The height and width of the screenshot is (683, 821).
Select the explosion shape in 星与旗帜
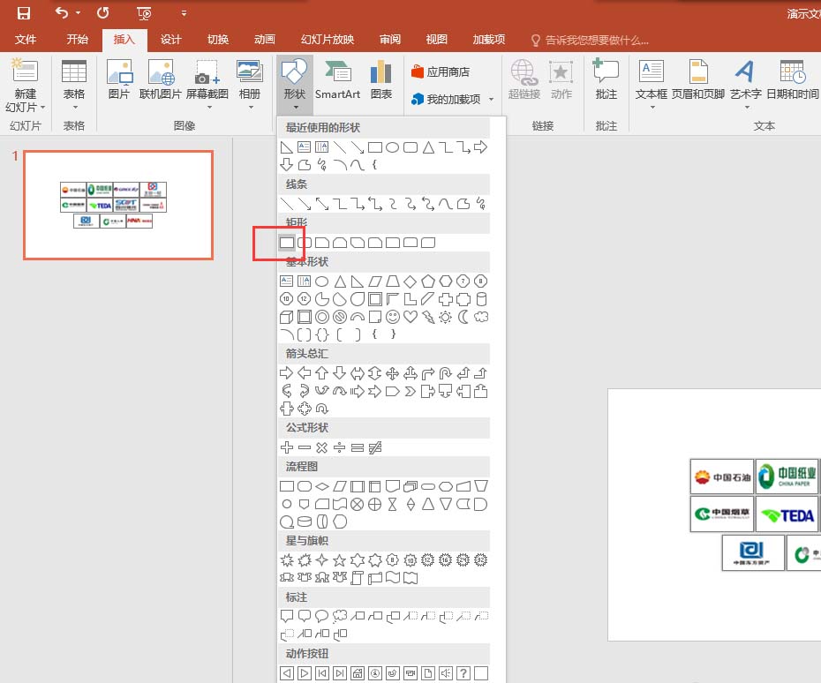286,560
